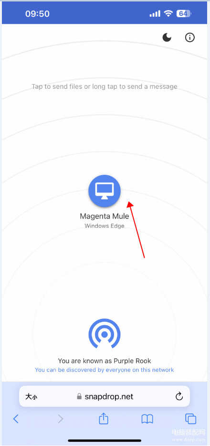Image resolution: width=210 pixels, height=446 pixels.
Task: Tap the Magenta Mule monitor icon
Action: [x=105, y=191]
